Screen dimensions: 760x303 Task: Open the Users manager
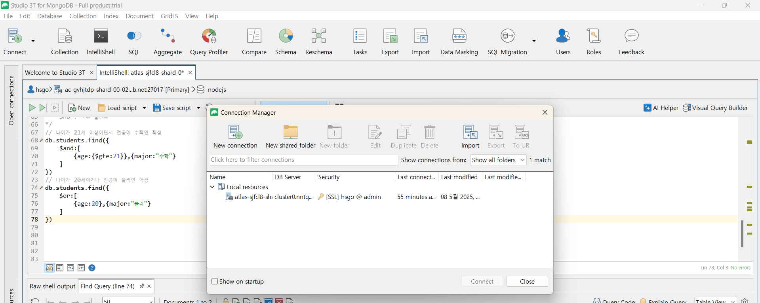(x=563, y=41)
